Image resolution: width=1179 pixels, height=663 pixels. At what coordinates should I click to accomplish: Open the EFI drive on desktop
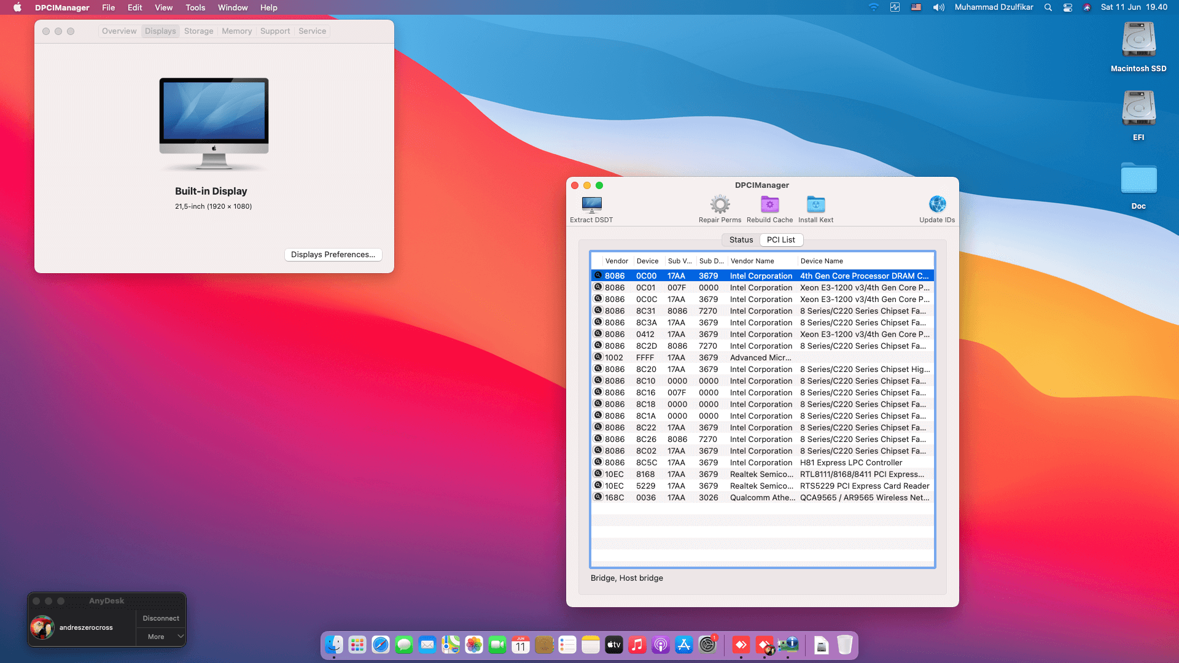[1138, 109]
